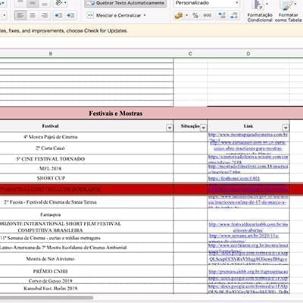The width and height of the screenshot is (303, 303).
Task: Open the Festival column filter dropdown
Action: (170, 128)
